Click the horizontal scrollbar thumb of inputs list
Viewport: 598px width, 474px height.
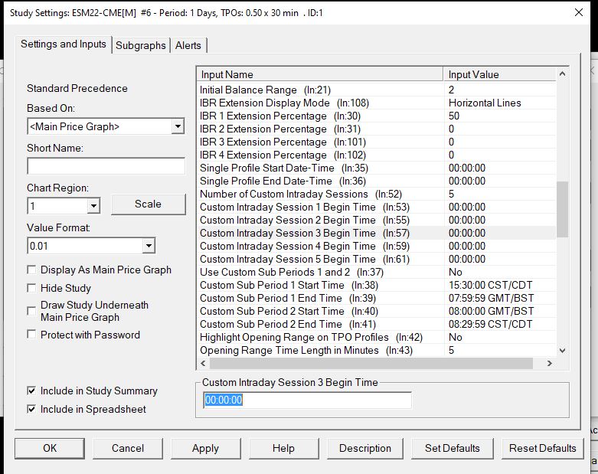[x=371, y=364]
